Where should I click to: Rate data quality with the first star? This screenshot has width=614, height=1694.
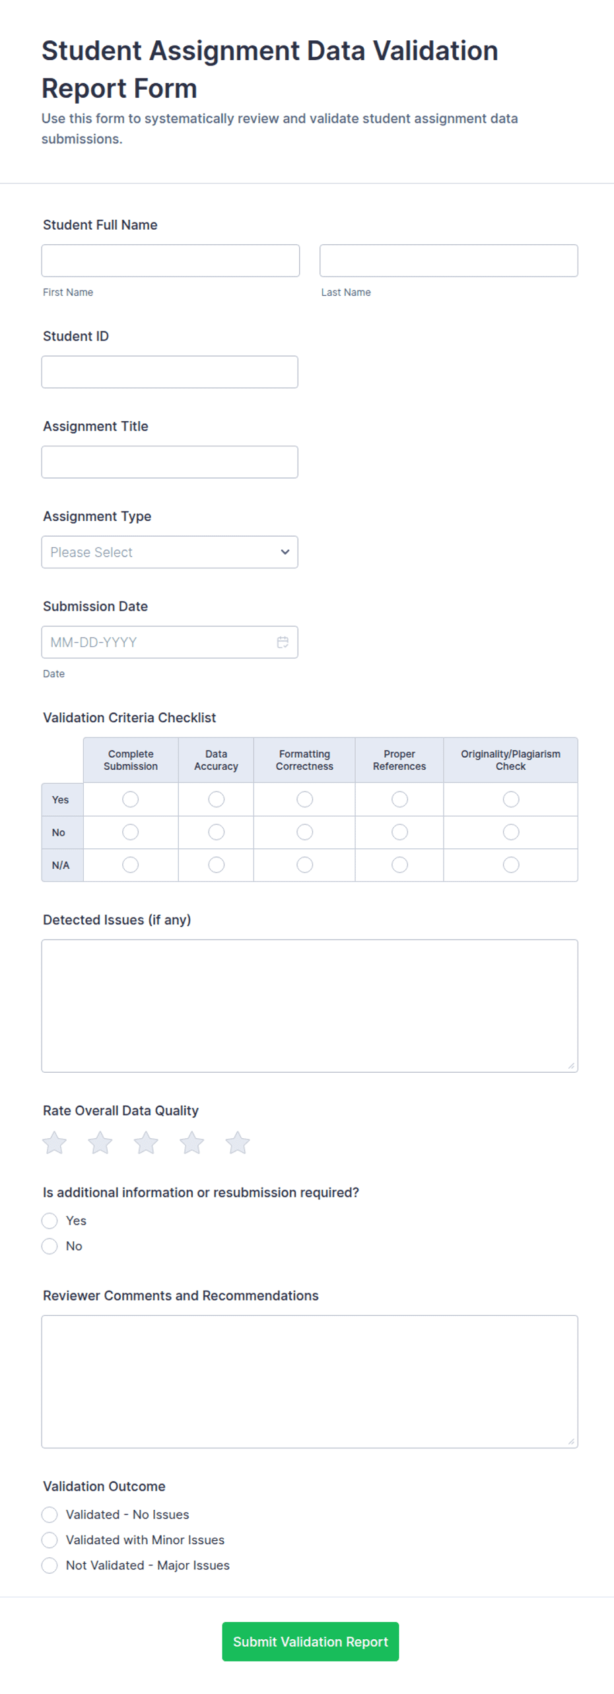[55, 1142]
